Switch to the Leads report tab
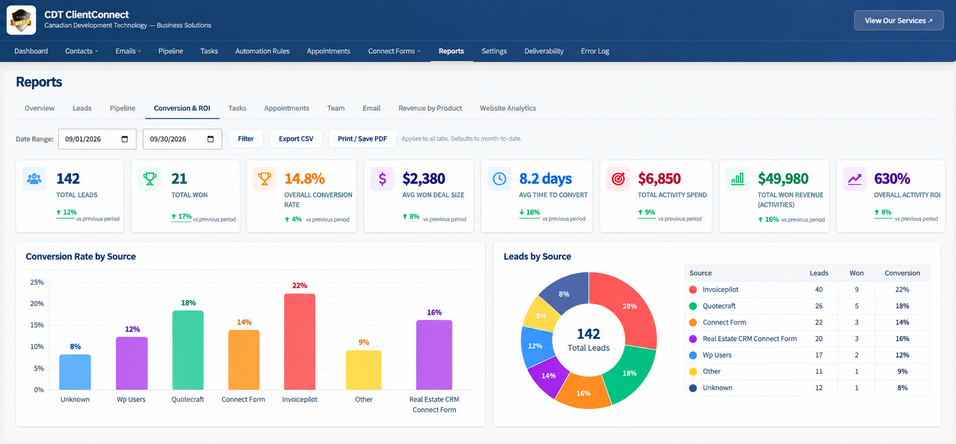 click(x=82, y=108)
